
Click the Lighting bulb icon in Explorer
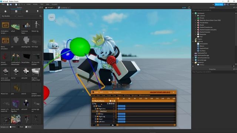[x=196, y=41]
